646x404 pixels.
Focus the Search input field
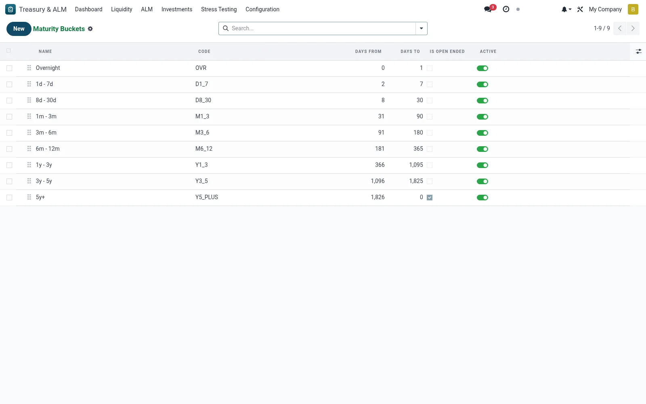click(x=322, y=28)
